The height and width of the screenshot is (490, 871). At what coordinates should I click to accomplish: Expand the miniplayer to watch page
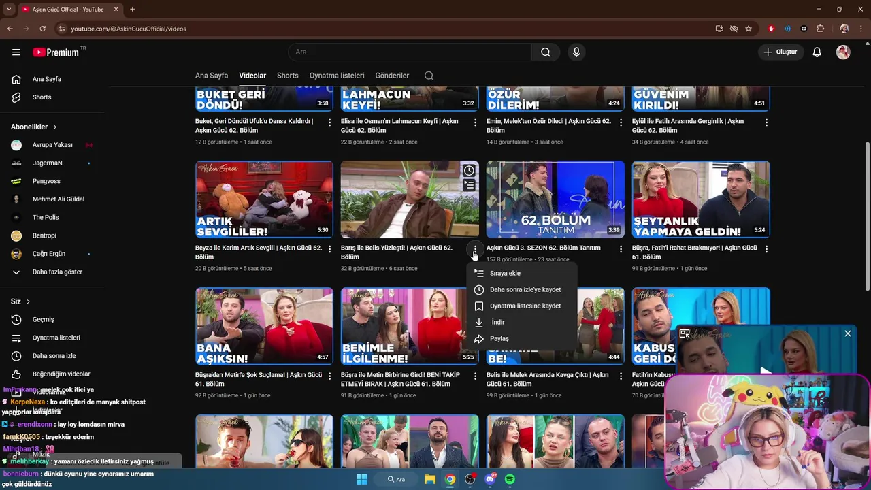[x=685, y=333]
